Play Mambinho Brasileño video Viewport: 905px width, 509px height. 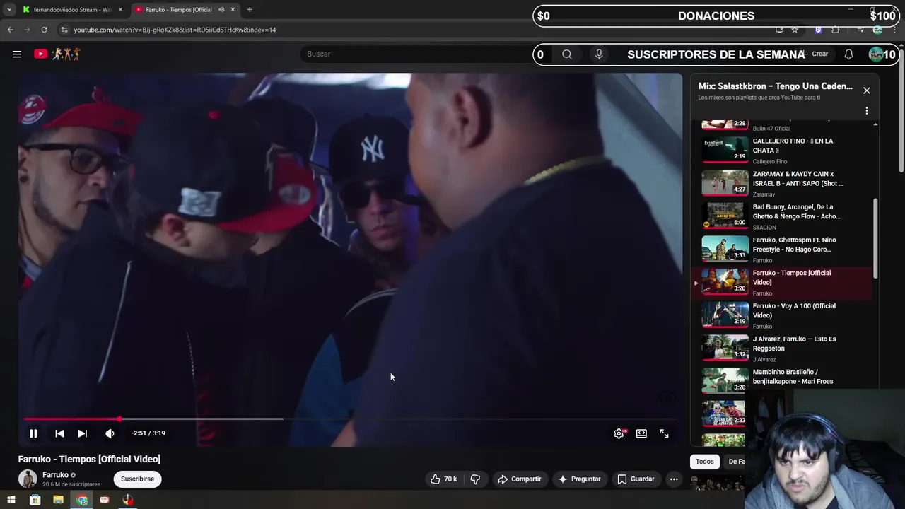coord(783,380)
